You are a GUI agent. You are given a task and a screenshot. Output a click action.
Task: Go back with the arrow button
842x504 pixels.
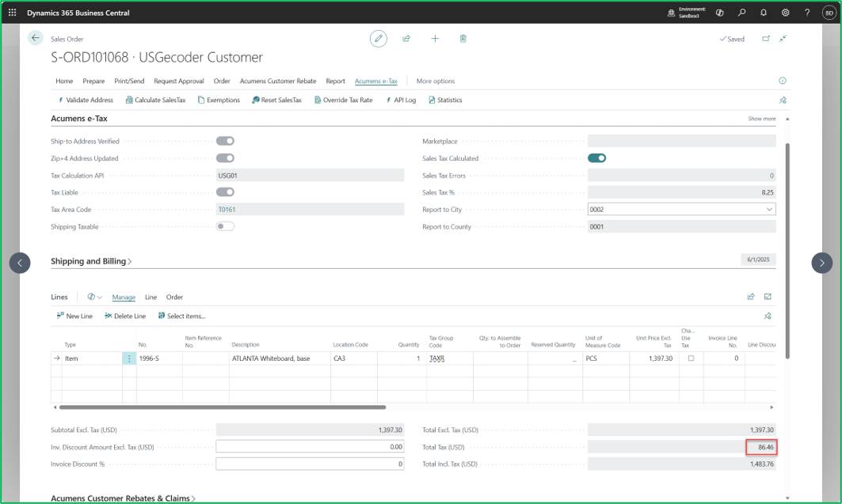(36, 38)
